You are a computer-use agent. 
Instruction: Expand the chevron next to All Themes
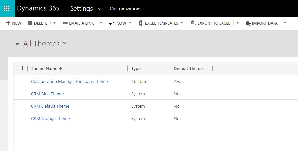point(65,43)
